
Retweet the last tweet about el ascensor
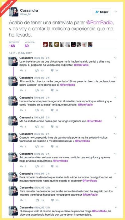(x=37, y=200)
